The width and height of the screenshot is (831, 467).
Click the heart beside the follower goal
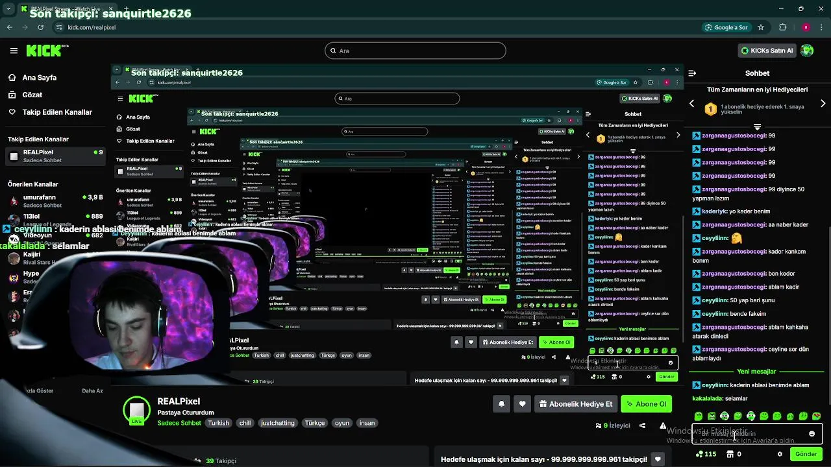click(658, 459)
